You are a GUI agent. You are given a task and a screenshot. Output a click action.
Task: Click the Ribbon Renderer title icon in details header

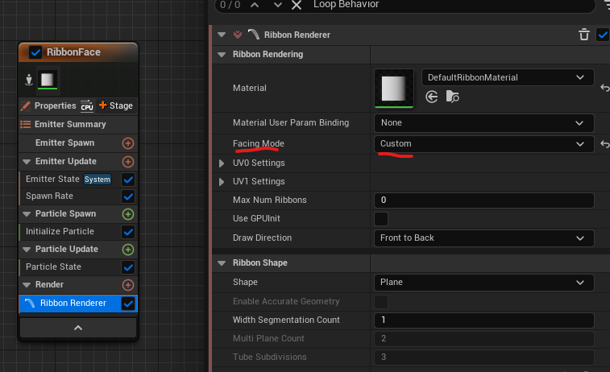254,35
